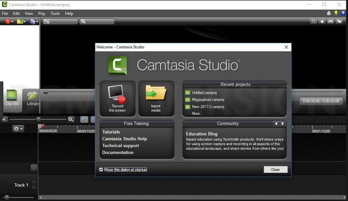The image size is (348, 201).
Task: Show previous Community item with left arrow
Action: click(x=276, y=124)
